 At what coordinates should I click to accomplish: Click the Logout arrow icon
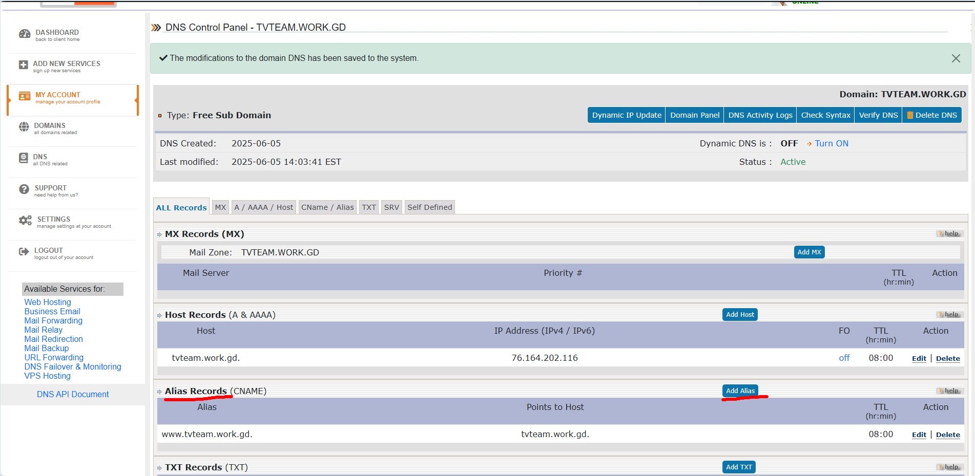coord(24,252)
